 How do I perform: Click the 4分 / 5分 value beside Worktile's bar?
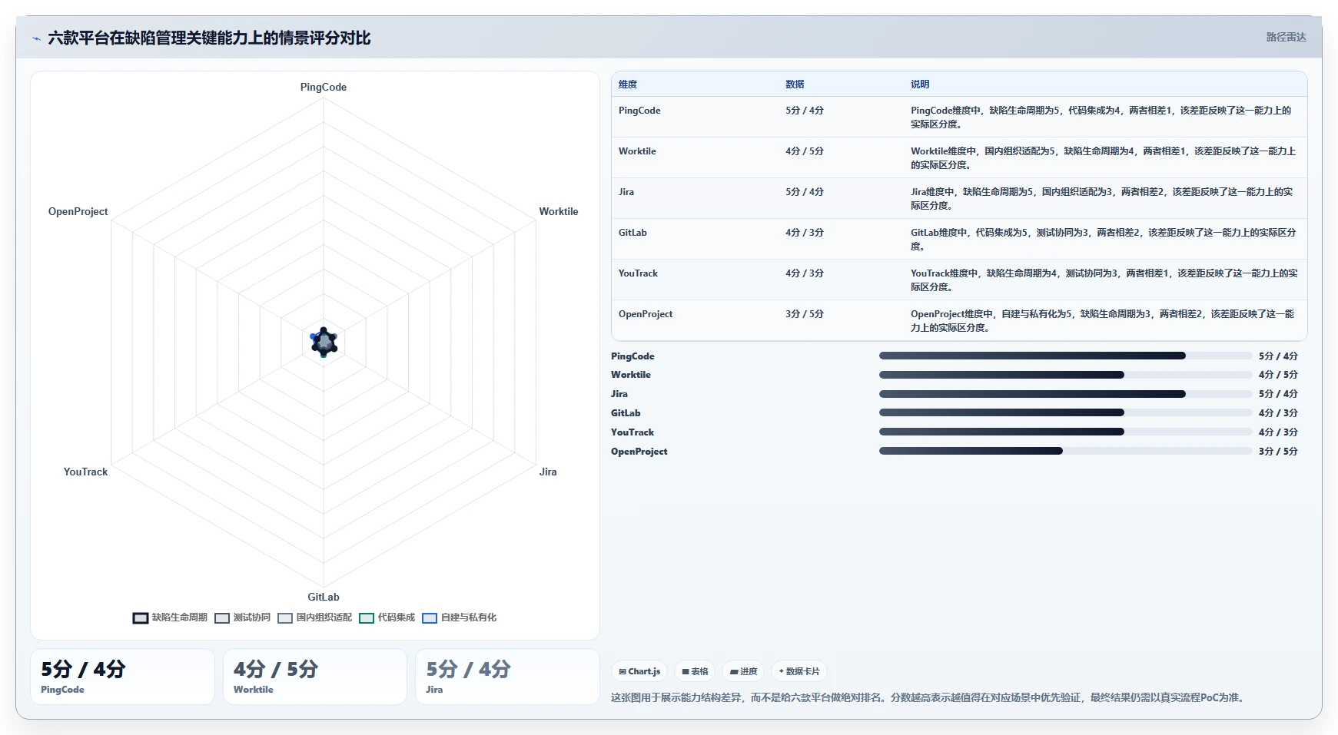[x=1278, y=375]
